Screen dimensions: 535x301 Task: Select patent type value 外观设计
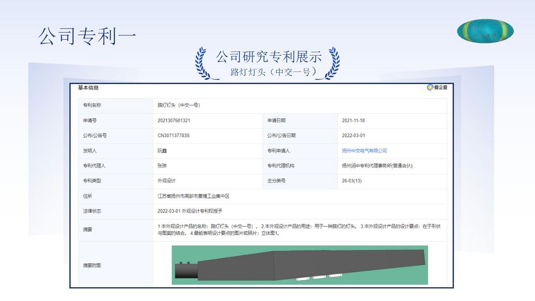(167, 181)
